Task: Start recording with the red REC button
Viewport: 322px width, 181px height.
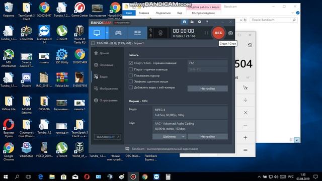Action: pyautogui.click(x=218, y=33)
